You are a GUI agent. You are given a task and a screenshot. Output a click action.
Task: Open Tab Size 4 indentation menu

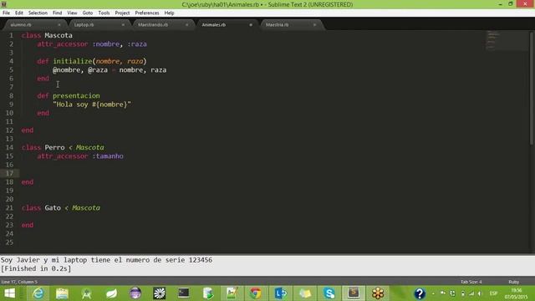[x=471, y=282]
